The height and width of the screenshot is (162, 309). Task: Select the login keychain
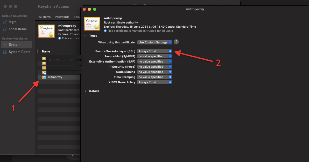pyautogui.click(x=17, y=22)
